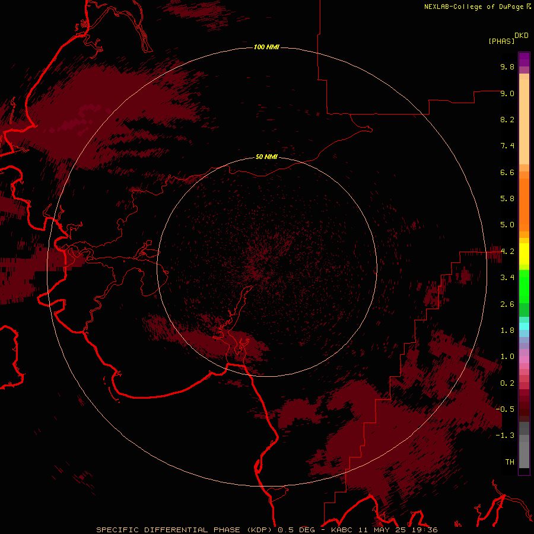Click the bright green segment of the color bar

[x=524, y=287]
